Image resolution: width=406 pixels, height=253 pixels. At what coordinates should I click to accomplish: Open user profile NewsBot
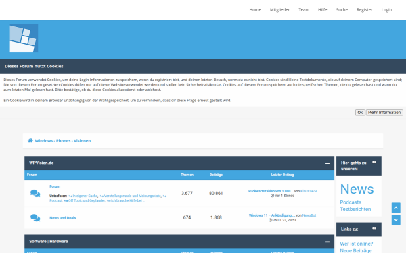coord(309,215)
